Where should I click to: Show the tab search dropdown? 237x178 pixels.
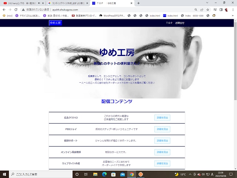tap(207, 3)
